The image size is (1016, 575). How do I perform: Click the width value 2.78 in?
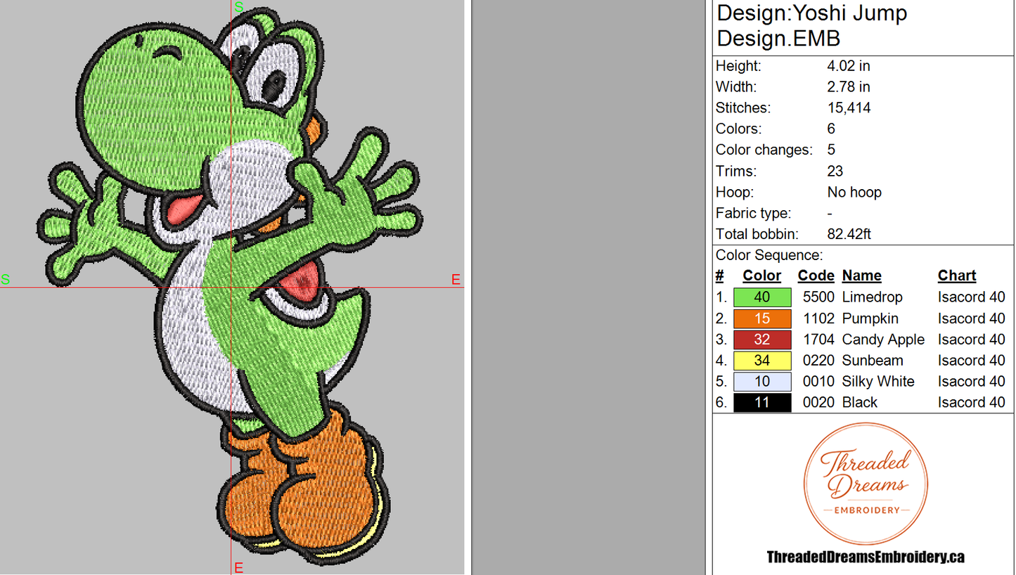(x=849, y=87)
